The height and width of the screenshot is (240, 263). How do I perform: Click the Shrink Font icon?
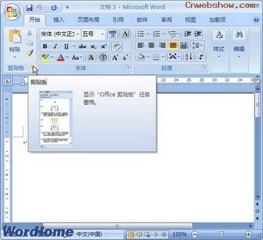coord(125,58)
